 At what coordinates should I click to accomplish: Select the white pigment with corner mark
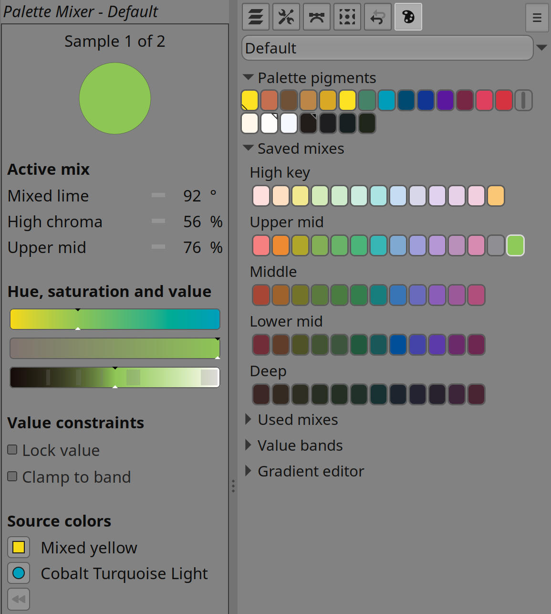[269, 123]
